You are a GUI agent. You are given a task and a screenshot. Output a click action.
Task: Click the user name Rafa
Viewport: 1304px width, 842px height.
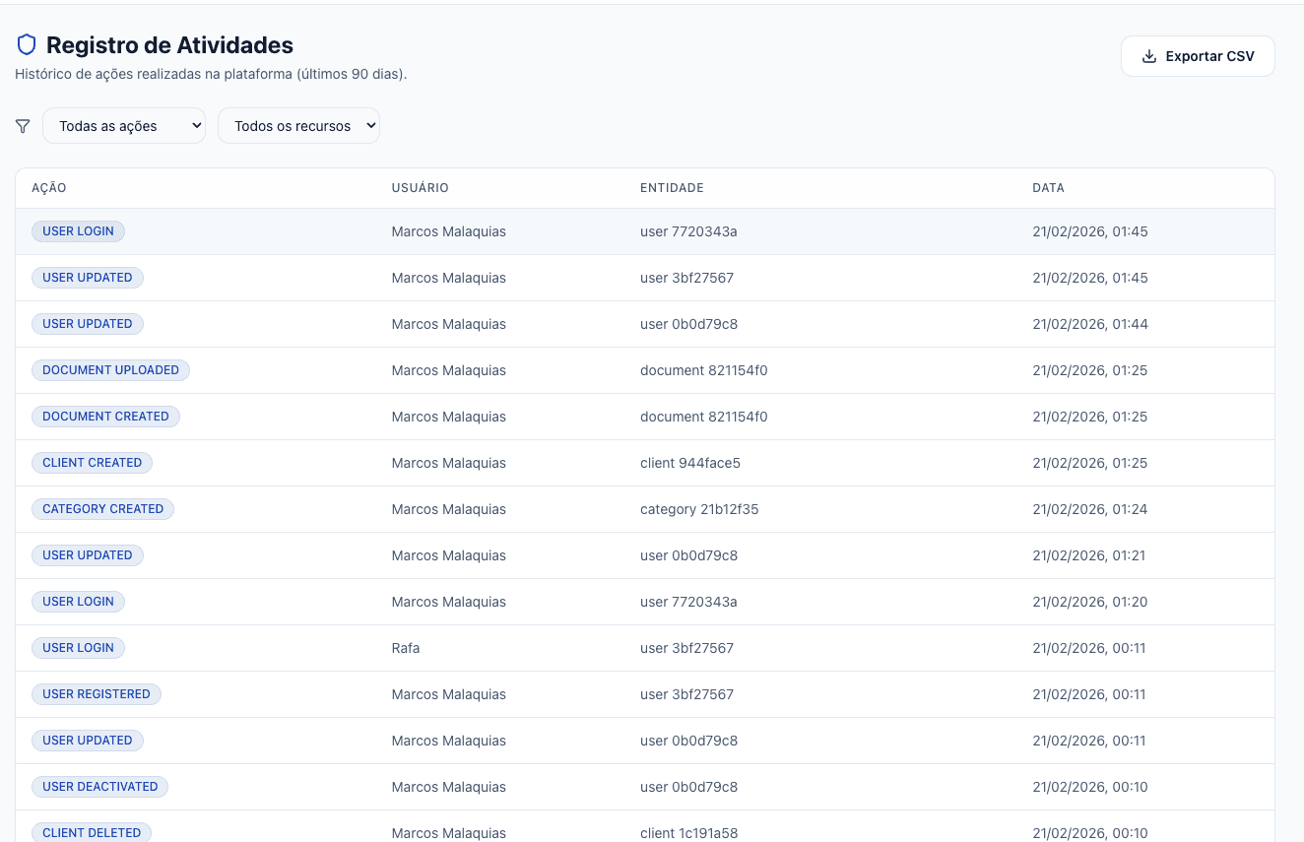click(x=406, y=648)
